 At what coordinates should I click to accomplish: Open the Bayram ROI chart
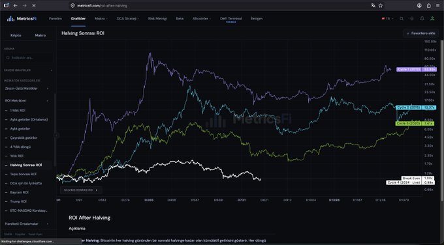tap(19, 192)
